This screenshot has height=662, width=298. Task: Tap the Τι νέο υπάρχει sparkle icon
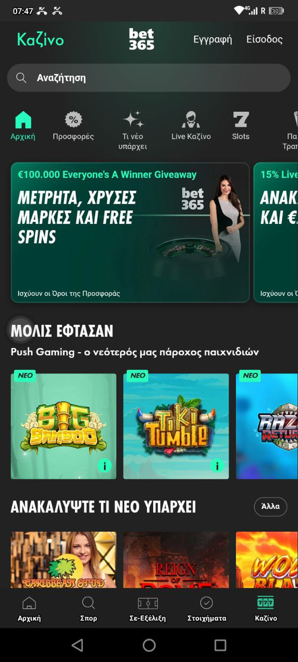[134, 120]
